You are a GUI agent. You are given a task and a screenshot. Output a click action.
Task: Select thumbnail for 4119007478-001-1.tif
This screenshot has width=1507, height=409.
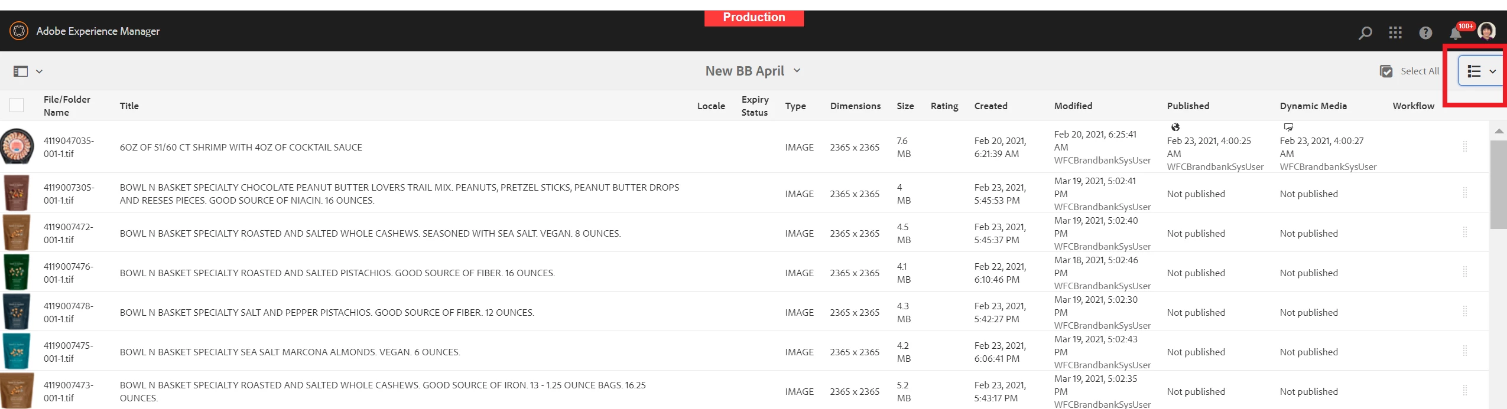(17, 312)
